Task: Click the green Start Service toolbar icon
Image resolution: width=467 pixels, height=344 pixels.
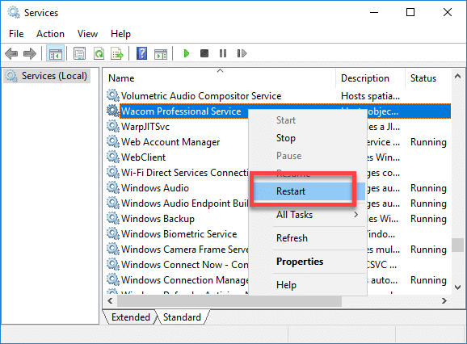Action: point(187,53)
